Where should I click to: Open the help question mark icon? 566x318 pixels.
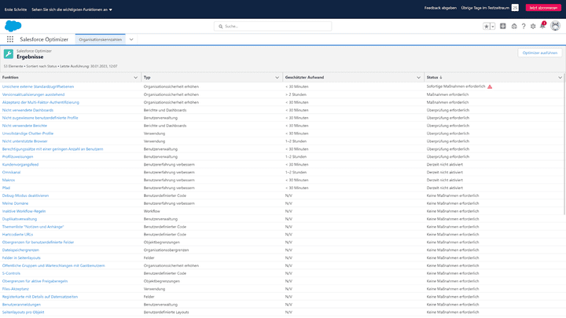524,26
